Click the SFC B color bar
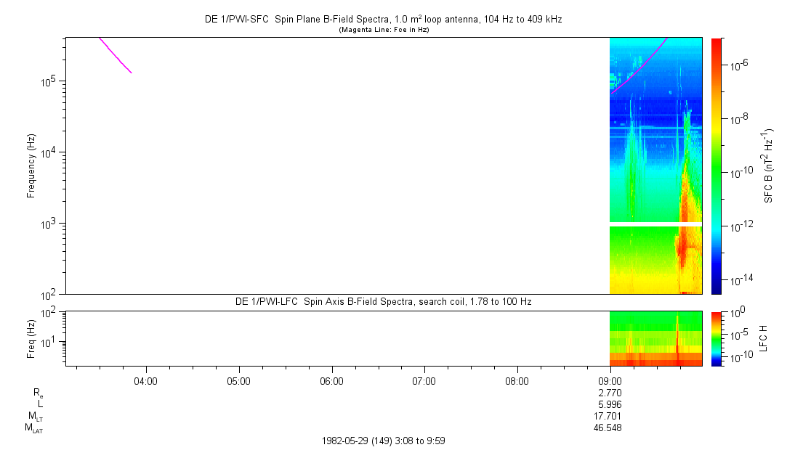 (x=716, y=165)
